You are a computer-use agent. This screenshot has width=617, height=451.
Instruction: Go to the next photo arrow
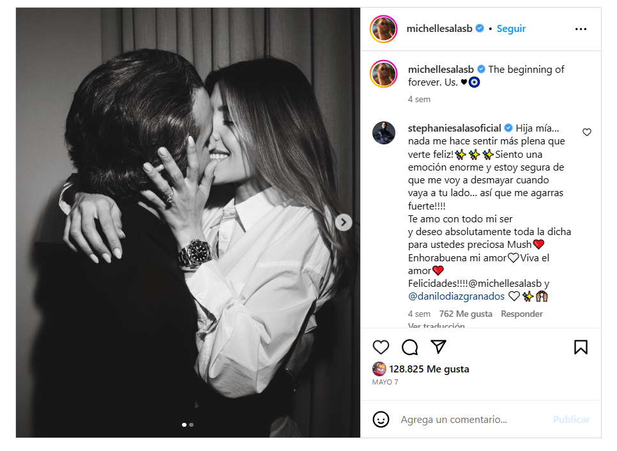[344, 222]
